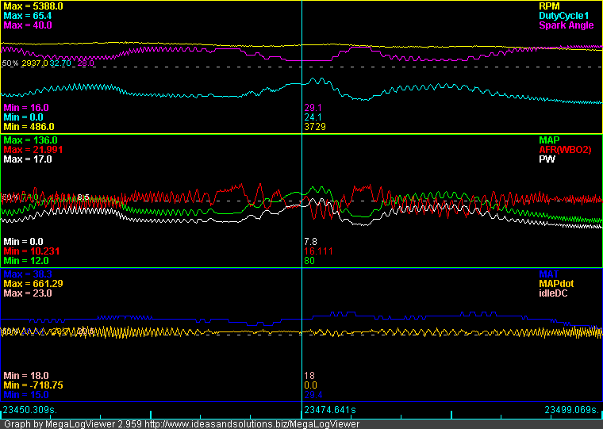Click the cursor reading 3729 for RPM

315,126
